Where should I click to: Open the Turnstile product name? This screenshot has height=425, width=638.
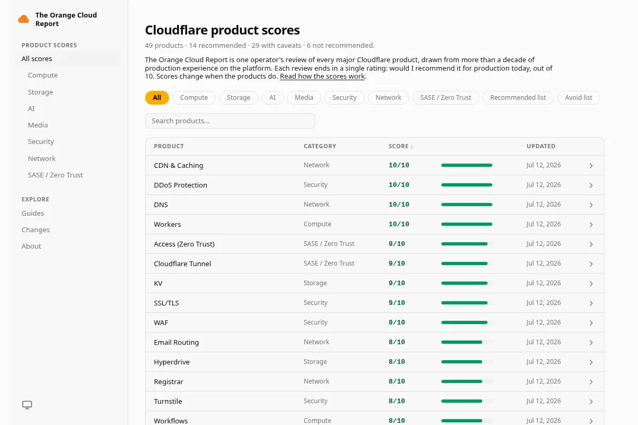point(168,401)
